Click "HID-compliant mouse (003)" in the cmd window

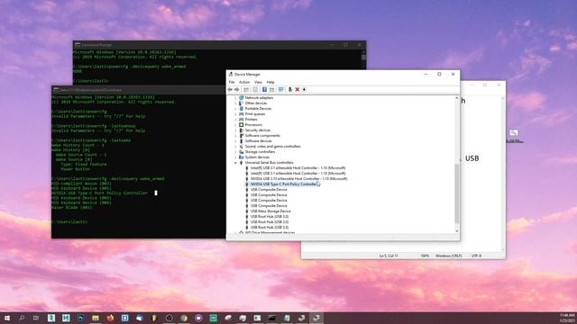coord(81,184)
